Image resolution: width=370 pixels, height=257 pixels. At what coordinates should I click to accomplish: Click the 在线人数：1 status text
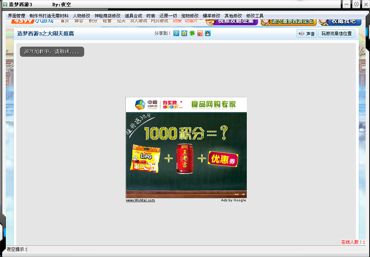tap(353, 242)
